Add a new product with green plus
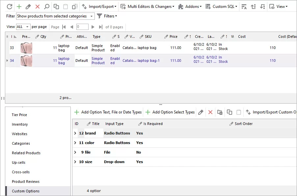This screenshot has height=196, width=297. pyautogui.click(x=19, y=7)
